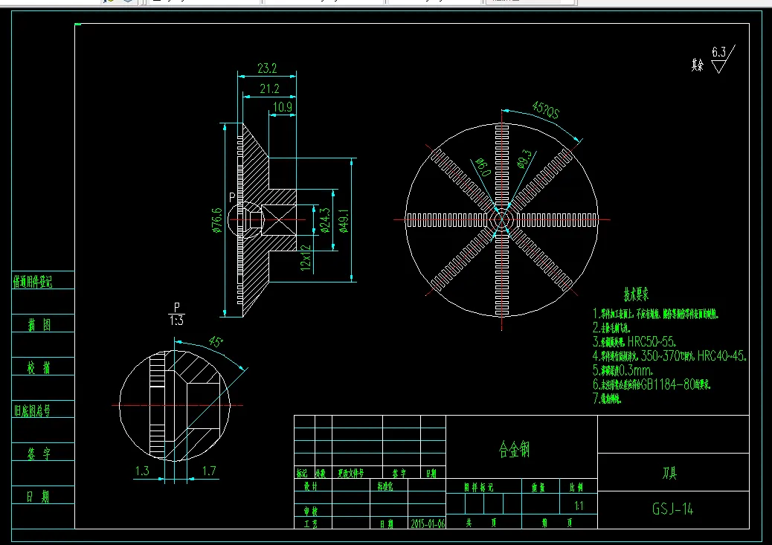
Task: Click the 23.2 width dimension text
Action: [x=267, y=68]
